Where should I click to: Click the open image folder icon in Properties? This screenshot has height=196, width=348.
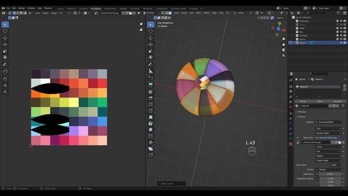(x=339, y=142)
